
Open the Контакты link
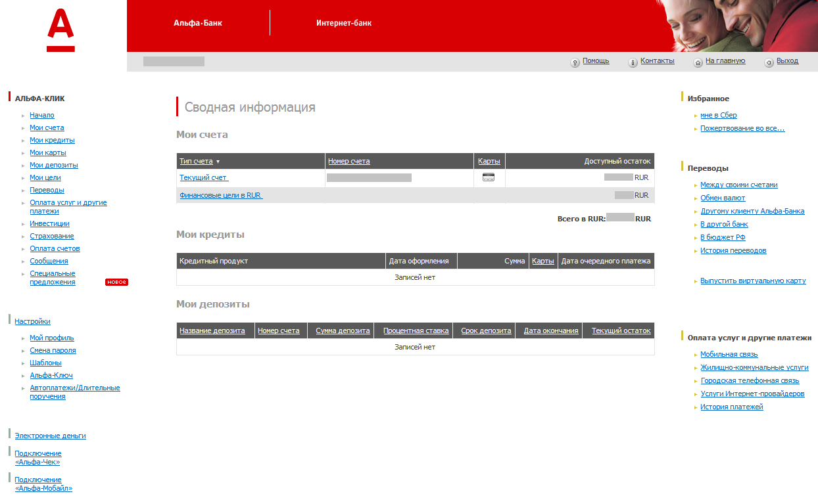click(658, 60)
